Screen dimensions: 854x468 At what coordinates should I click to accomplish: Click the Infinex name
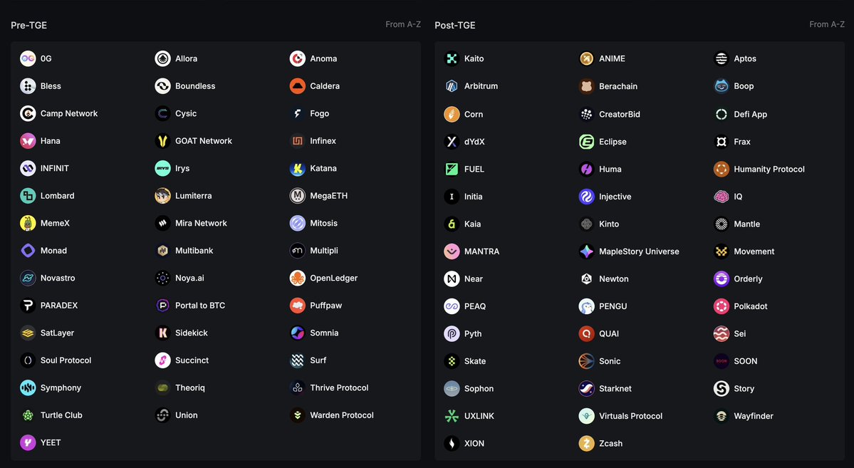323,140
